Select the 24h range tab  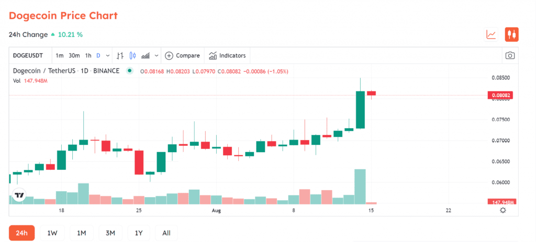tap(21, 233)
